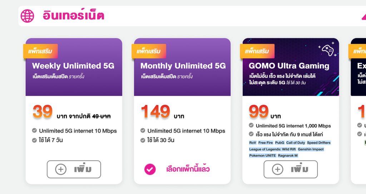The image size is (366, 194).
Task: Click the อินเทอร์เน็ต section heading
Action: (x=73, y=16)
